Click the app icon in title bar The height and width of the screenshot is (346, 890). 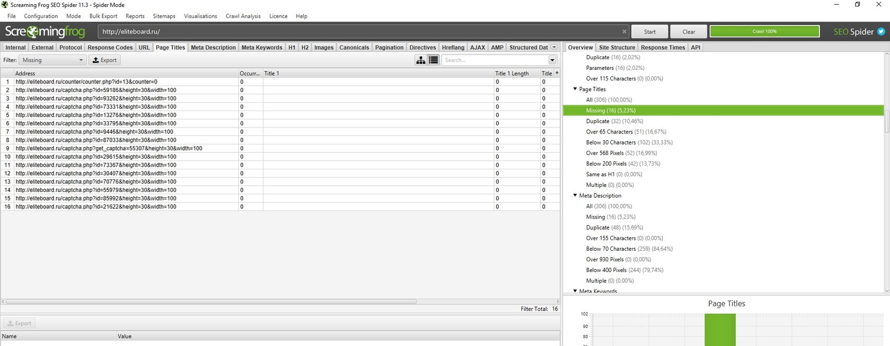[5, 5]
